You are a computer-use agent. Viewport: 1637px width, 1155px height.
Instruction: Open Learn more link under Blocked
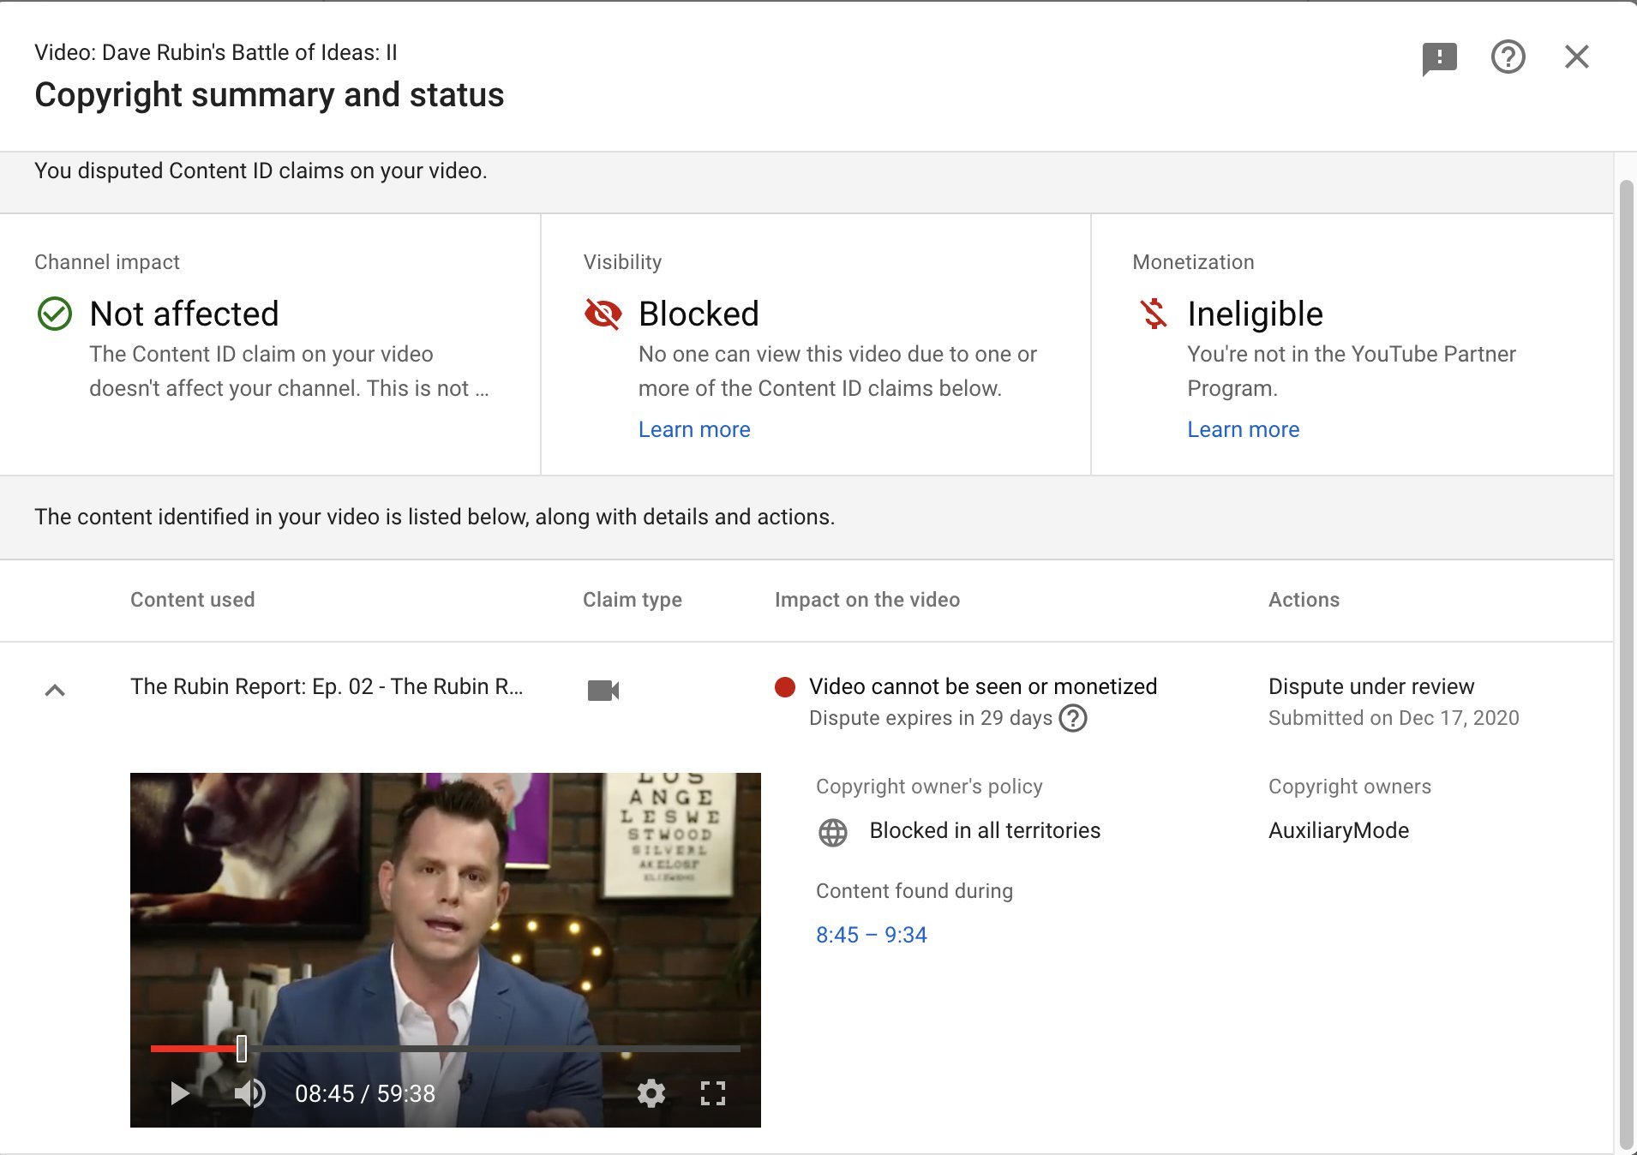click(694, 429)
